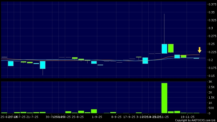Click the yellow down arrow marker
The width and height of the screenshot is (217, 122).
tap(199, 50)
